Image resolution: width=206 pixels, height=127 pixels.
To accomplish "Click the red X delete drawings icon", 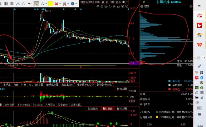I will pyautogui.click(x=56, y=4).
